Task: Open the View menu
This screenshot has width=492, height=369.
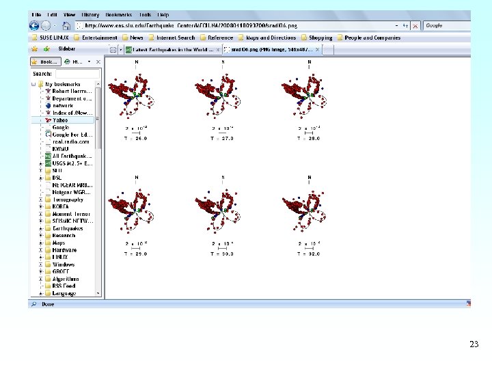Action: coord(69,15)
